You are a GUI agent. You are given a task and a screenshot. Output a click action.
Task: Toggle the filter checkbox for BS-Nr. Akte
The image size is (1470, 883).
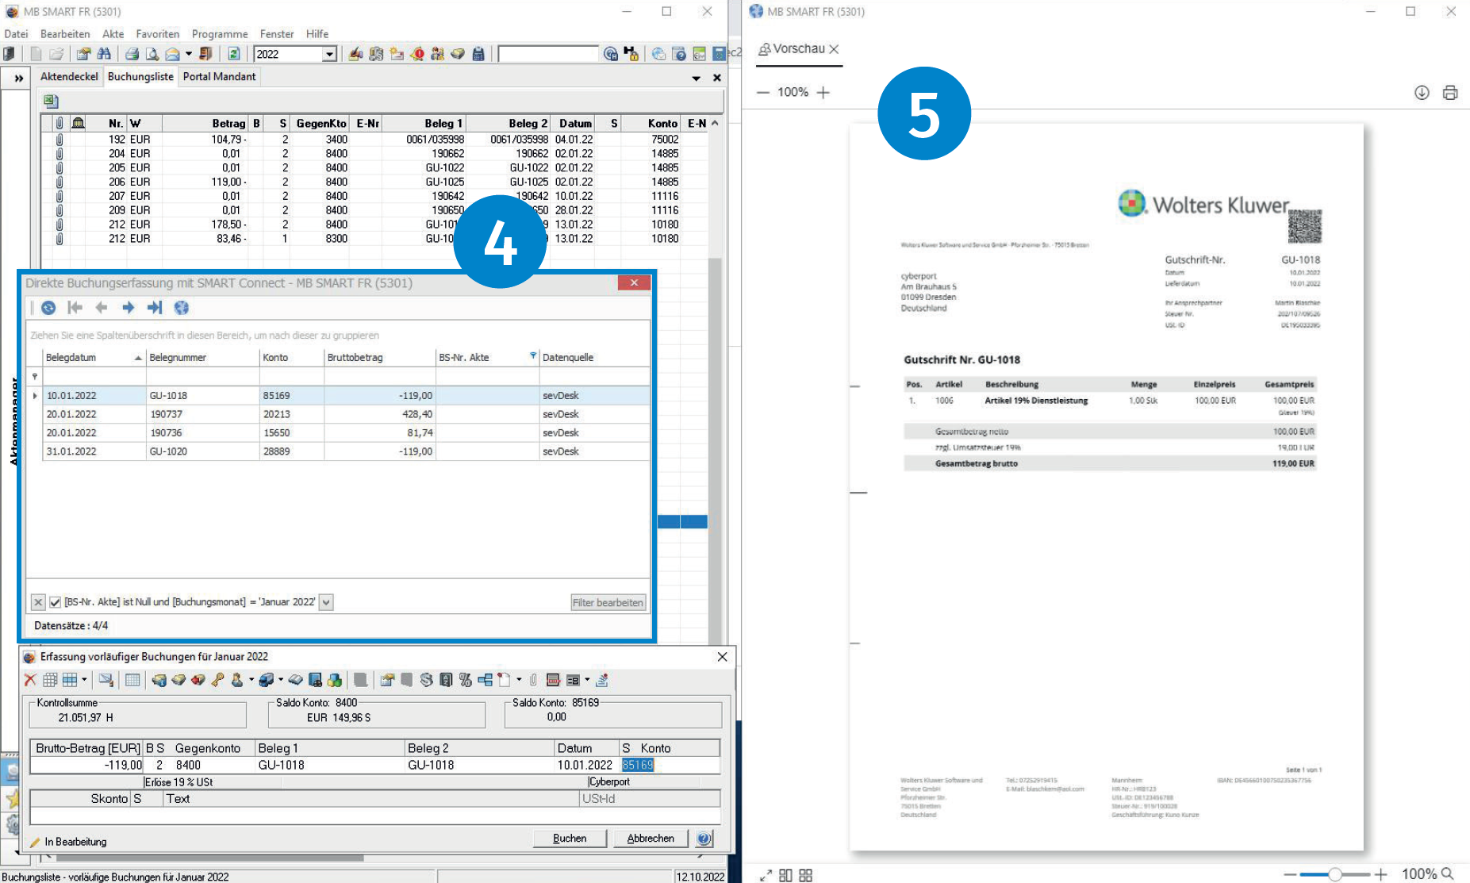[x=55, y=602]
